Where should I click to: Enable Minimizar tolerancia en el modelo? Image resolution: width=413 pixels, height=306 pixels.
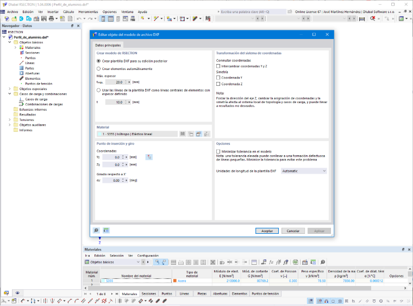point(218,151)
